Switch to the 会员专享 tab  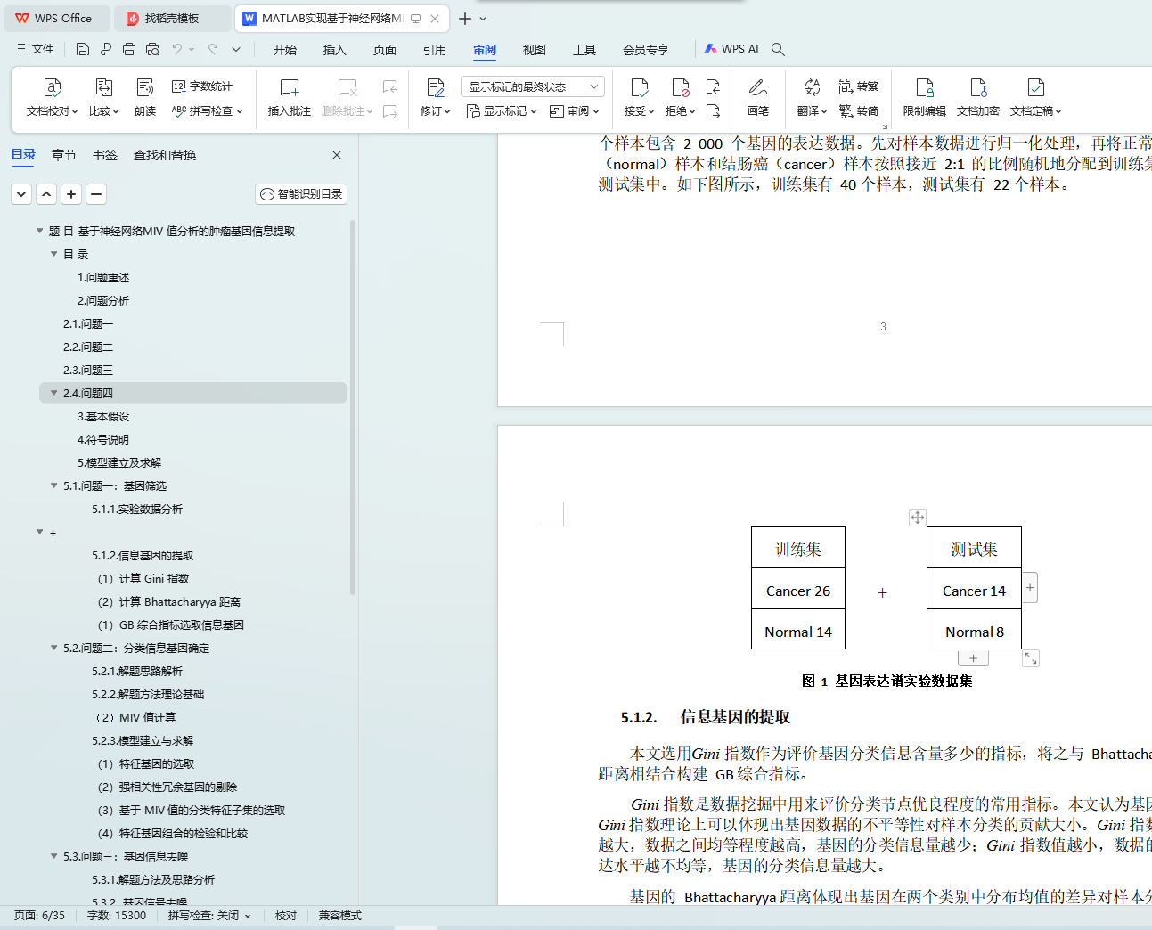point(646,50)
